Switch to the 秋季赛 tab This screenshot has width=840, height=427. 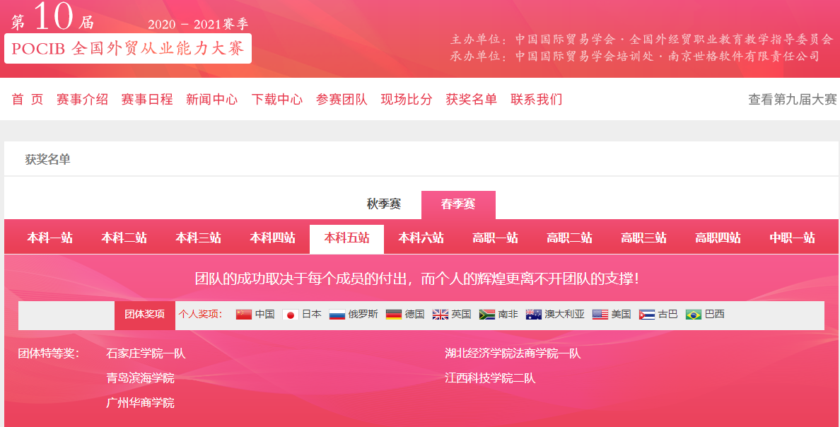[x=384, y=204]
